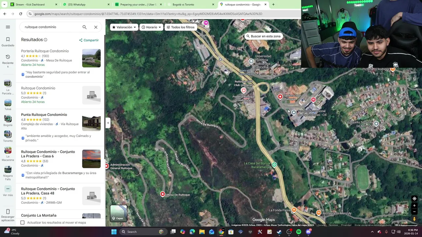The height and width of the screenshot is (237, 422).
Task: Click La Casa Del Bonsai map marker
Action: 274,165
